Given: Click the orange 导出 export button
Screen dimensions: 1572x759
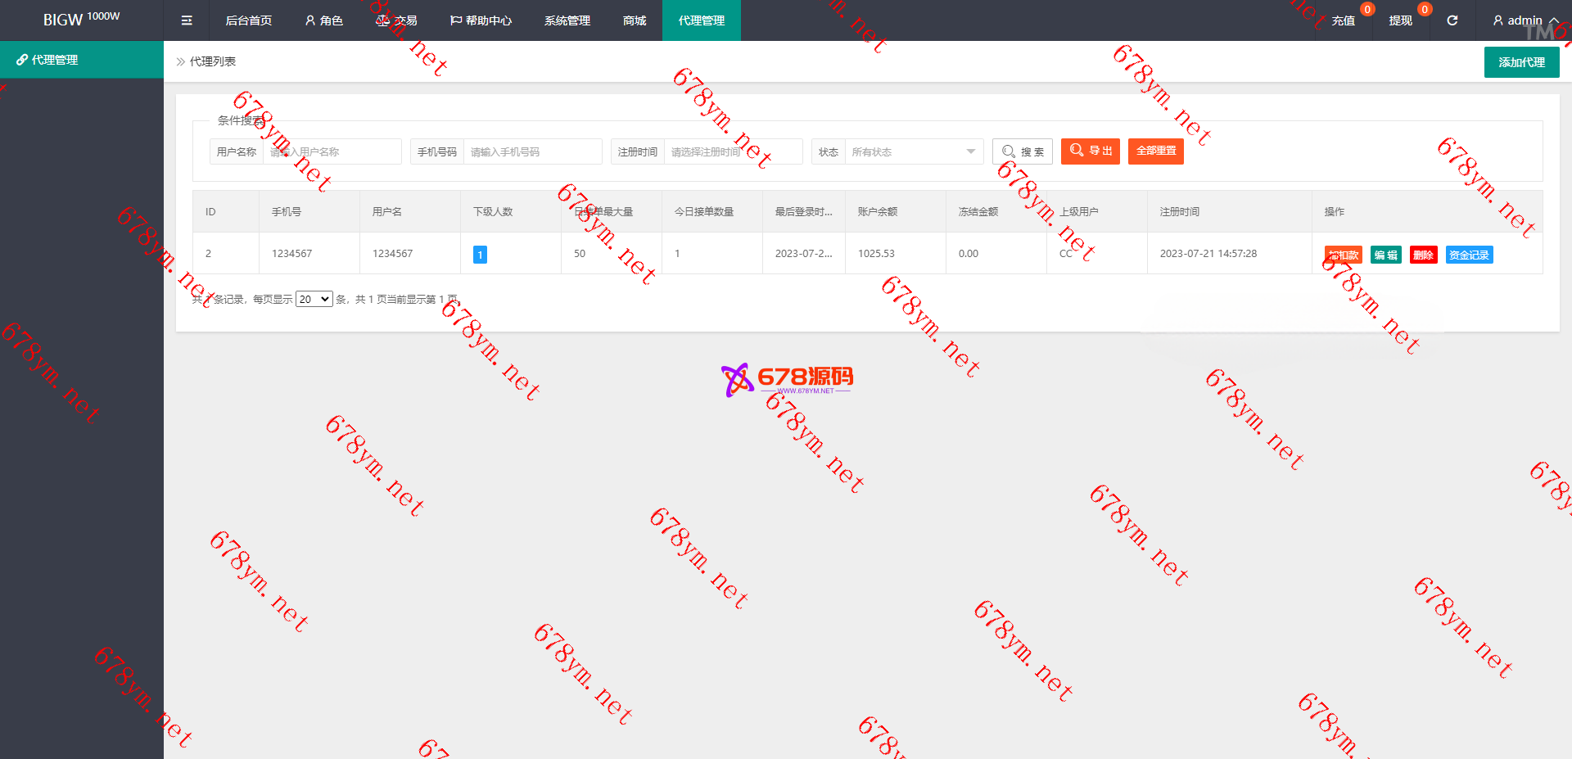Looking at the screenshot, I should (1090, 151).
